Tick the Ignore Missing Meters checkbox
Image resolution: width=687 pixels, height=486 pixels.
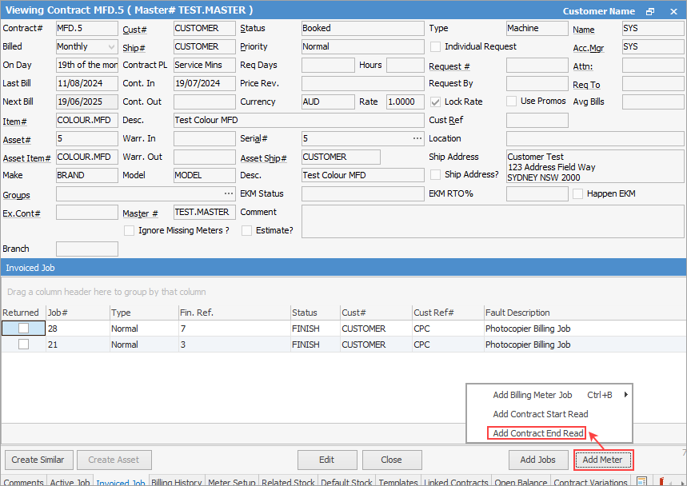pyautogui.click(x=130, y=230)
